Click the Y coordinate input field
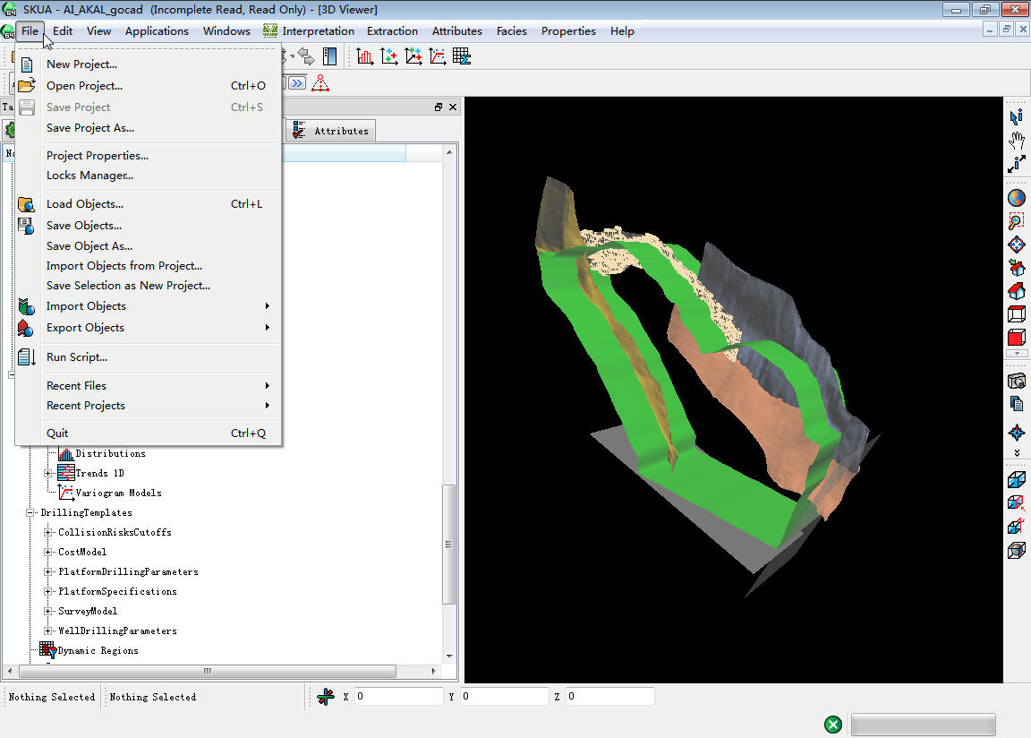This screenshot has height=738, width=1031. pyautogui.click(x=505, y=697)
